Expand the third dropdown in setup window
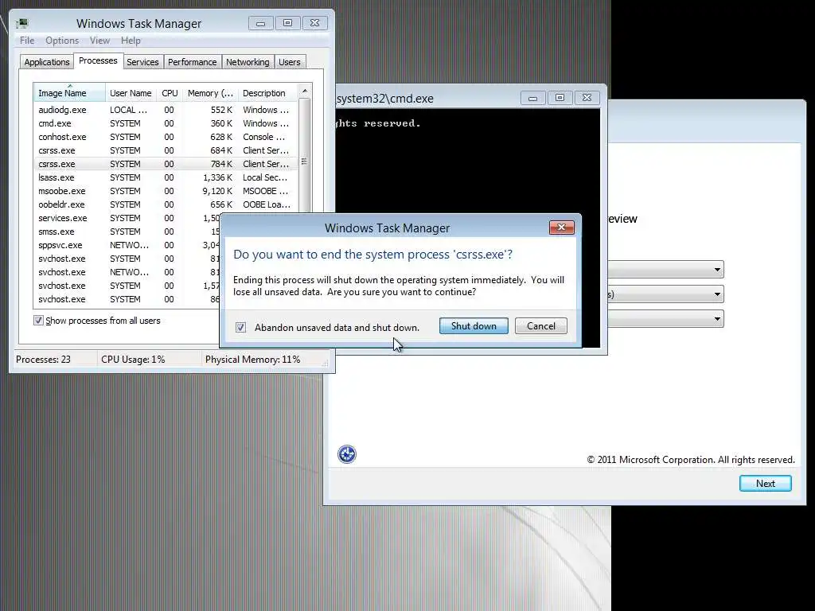 [x=717, y=318]
